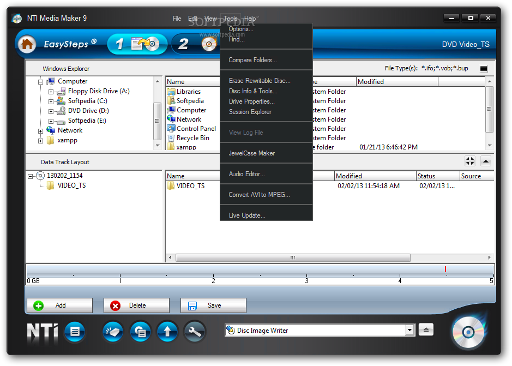Maximize the Data Track Layout pane with the four-arrows icon
The width and height of the screenshot is (512, 366).
click(470, 161)
